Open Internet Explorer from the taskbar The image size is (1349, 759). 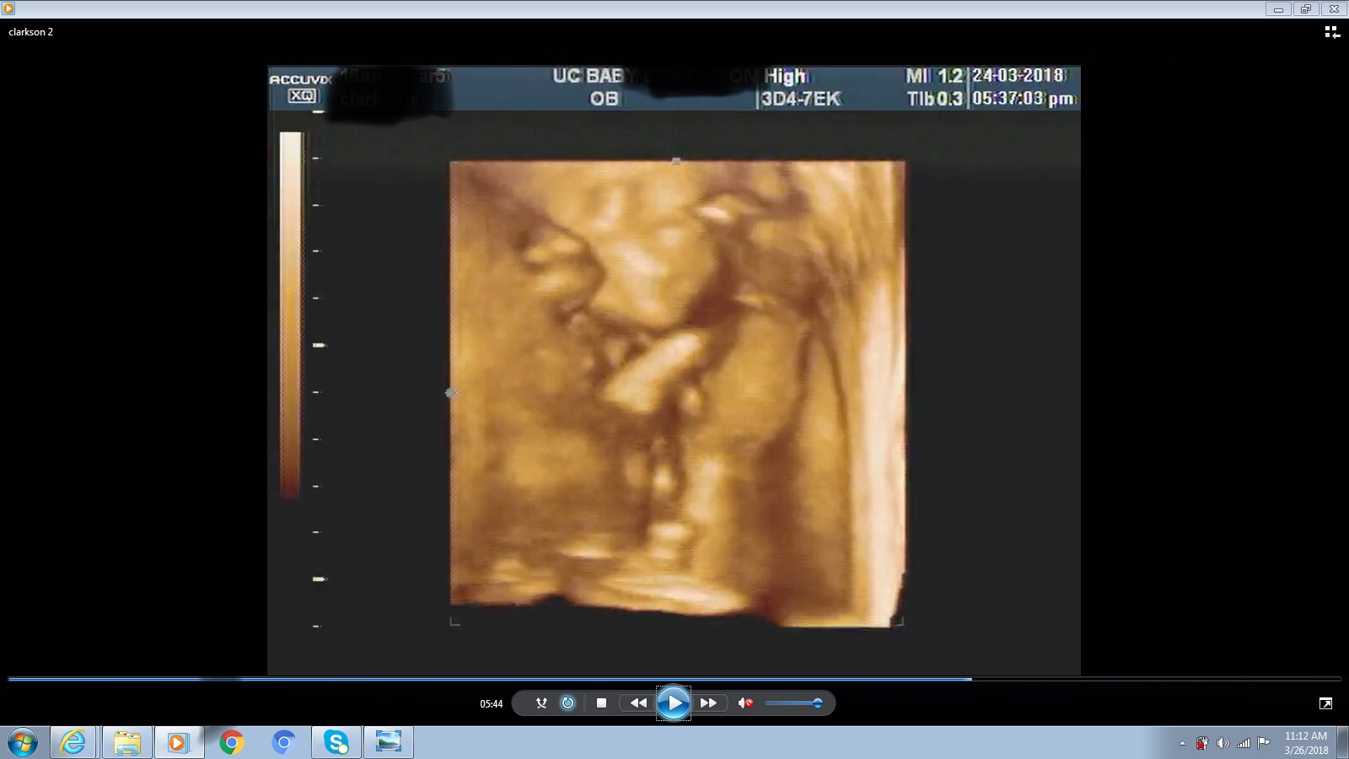click(73, 742)
